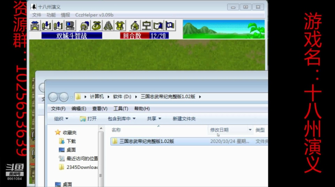Click the 双城斗智战 stage title banner
335x187 pixels.
[x=72, y=36]
